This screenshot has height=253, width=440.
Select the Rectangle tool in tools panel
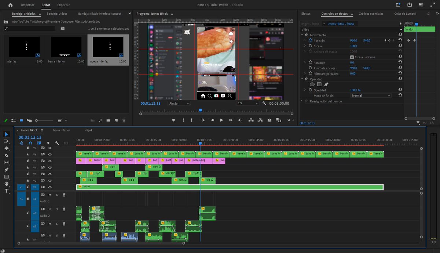(7, 177)
